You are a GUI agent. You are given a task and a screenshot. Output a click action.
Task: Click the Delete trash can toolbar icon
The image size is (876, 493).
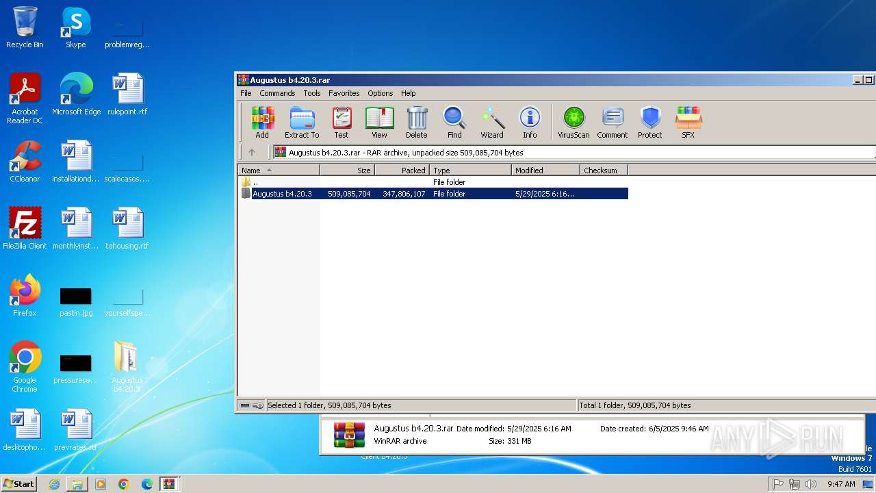pyautogui.click(x=416, y=123)
